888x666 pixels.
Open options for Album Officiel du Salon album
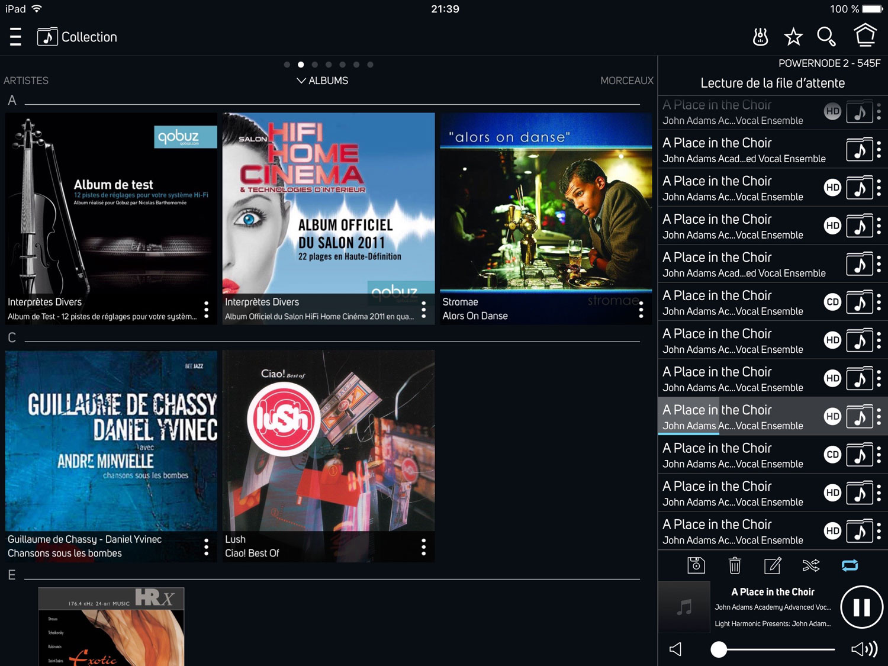[x=423, y=309]
